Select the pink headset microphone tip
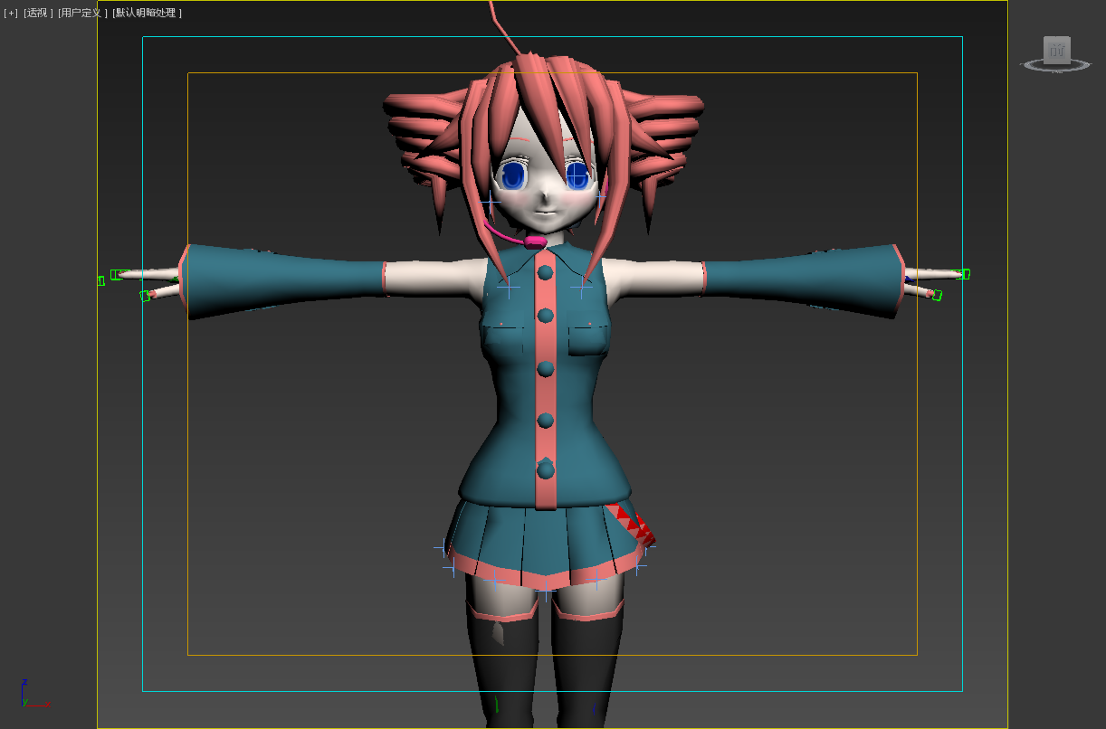The image size is (1106, 729). pyautogui.click(x=535, y=241)
